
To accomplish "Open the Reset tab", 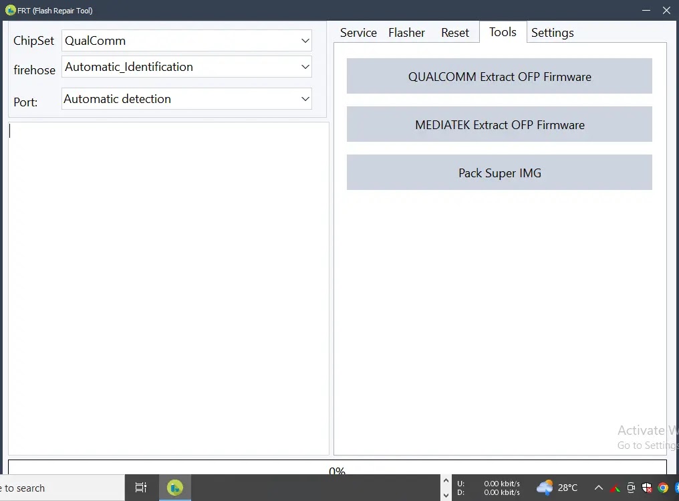I will [454, 33].
